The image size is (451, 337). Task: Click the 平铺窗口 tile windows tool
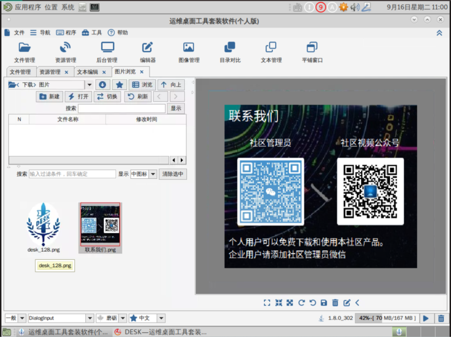312,52
